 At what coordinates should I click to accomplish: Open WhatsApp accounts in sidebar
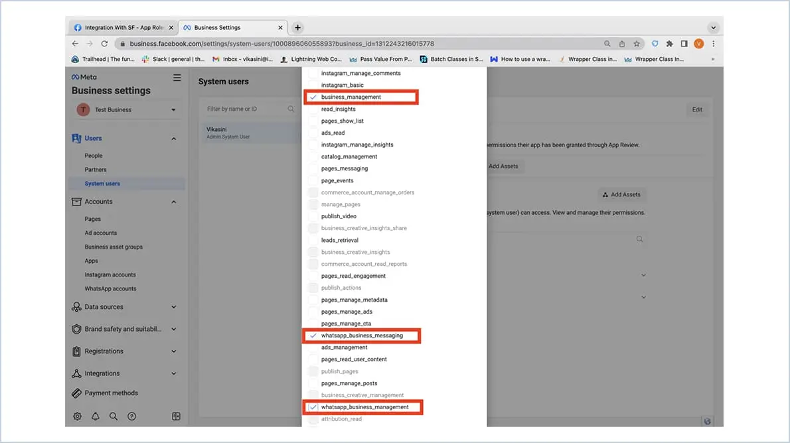(110, 289)
